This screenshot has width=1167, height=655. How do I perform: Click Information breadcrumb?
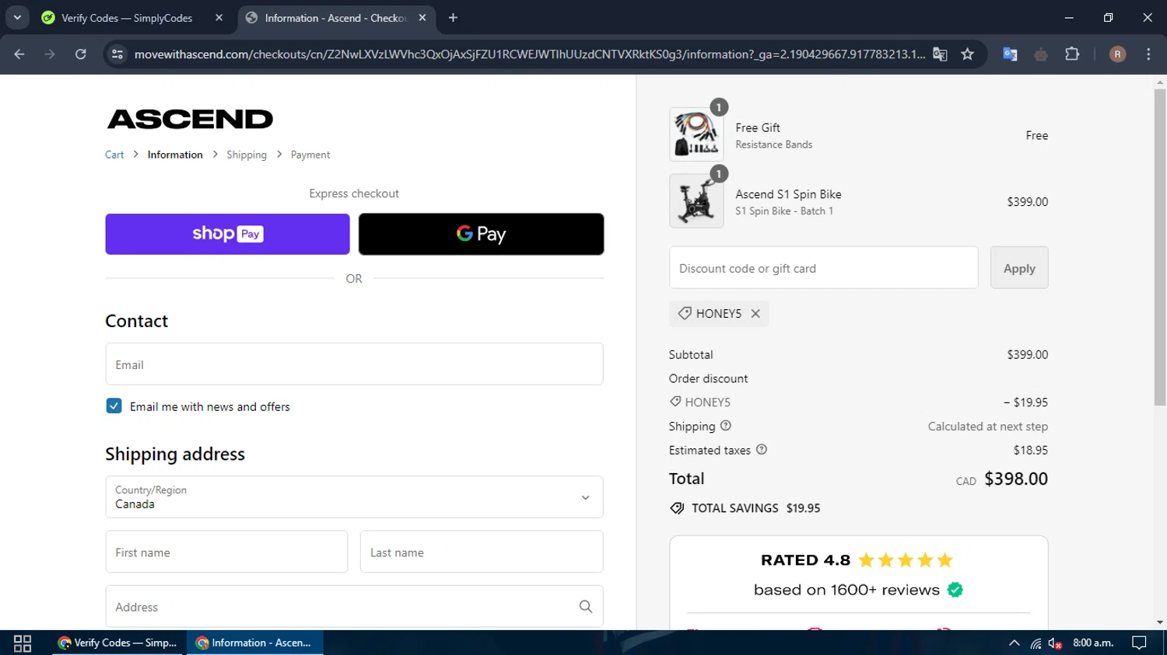(175, 155)
